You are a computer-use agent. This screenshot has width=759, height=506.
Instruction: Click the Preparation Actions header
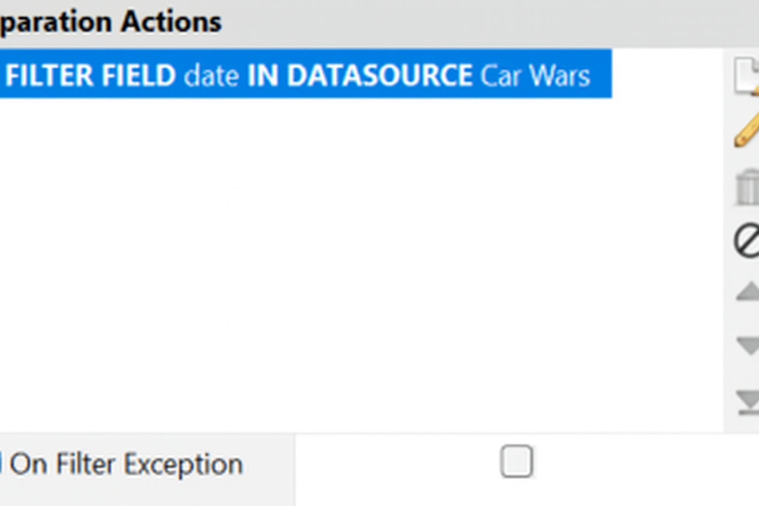point(111,22)
